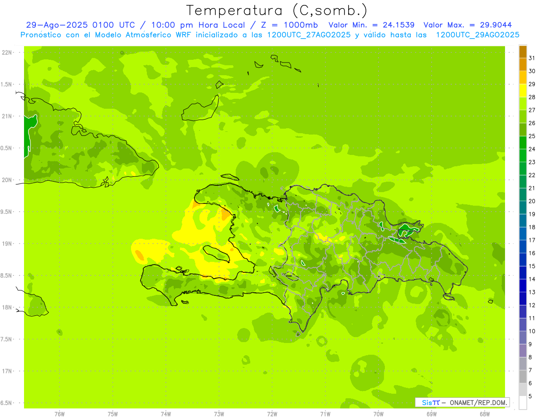544x420 pixels.
Task: Click the colorbar value "12"
Action: click(x=532, y=305)
